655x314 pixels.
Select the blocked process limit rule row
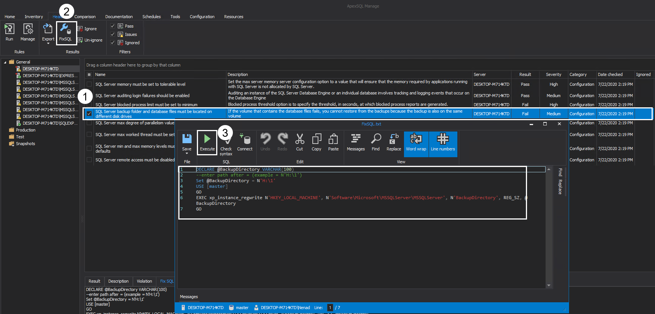point(146,105)
